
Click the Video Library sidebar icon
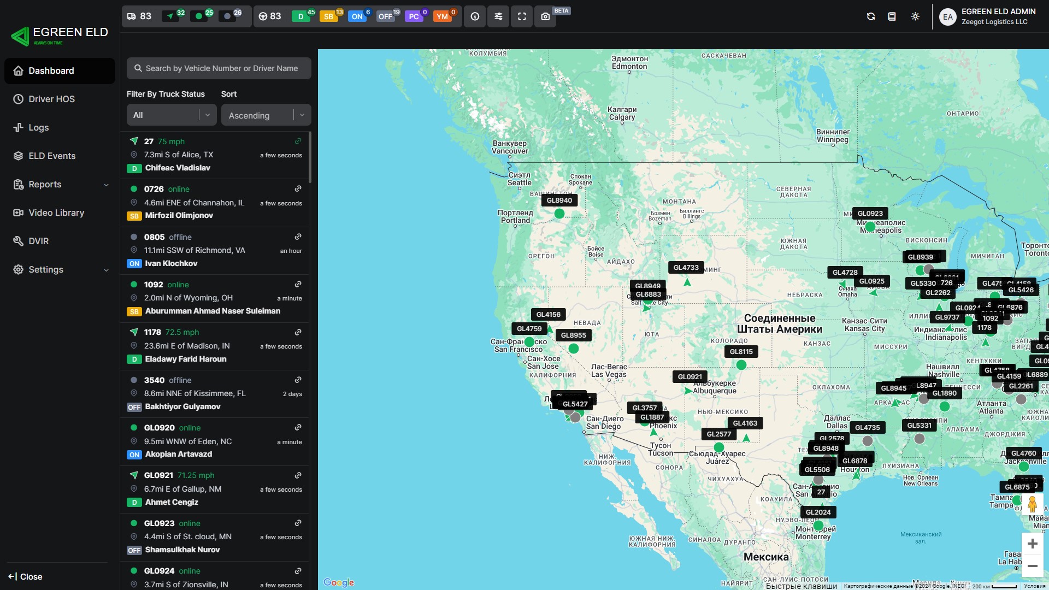[x=18, y=213]
